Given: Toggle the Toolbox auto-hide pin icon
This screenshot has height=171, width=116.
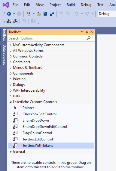Looking at the screenshot, I should [x=87, y=32].
